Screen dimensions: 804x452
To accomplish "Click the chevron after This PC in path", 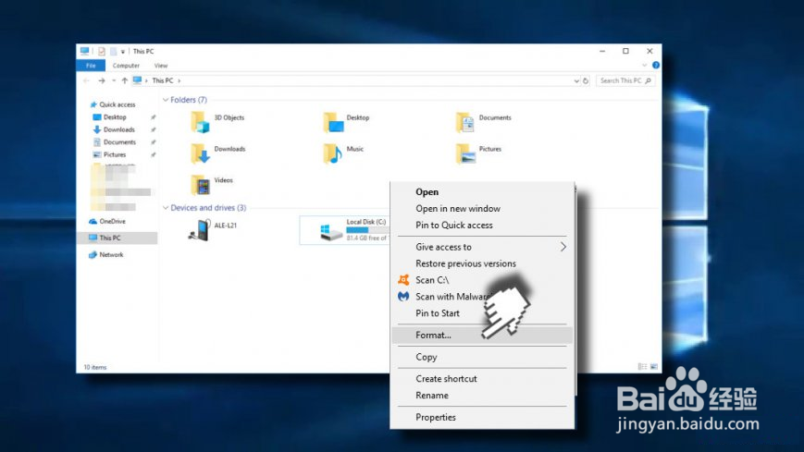I will tap(179, 80).
